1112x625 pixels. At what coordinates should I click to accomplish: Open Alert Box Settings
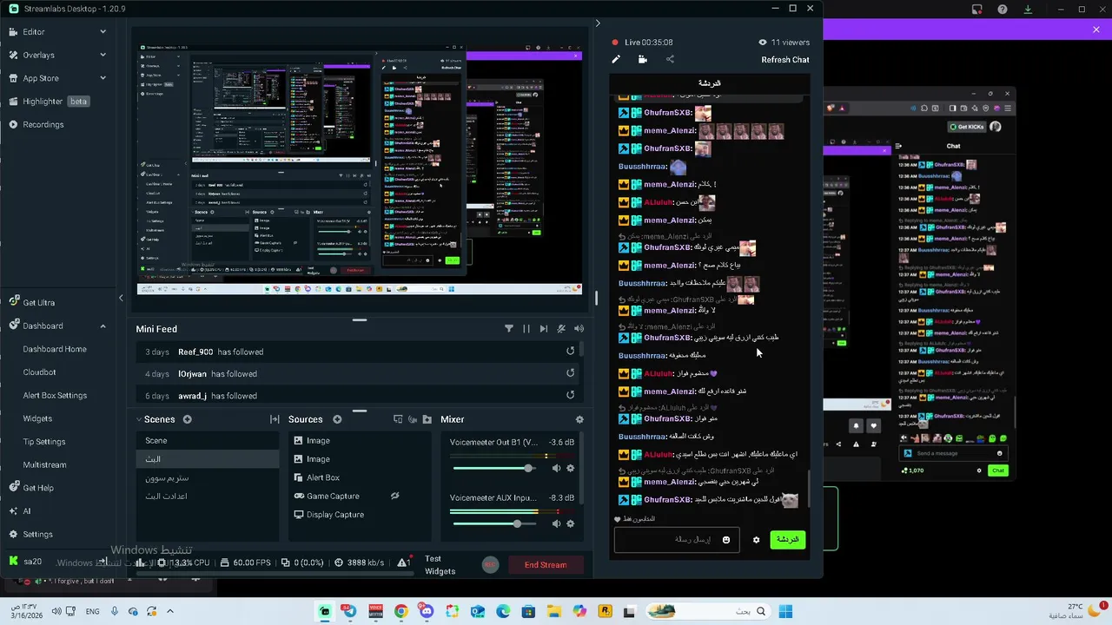(55, 396)
